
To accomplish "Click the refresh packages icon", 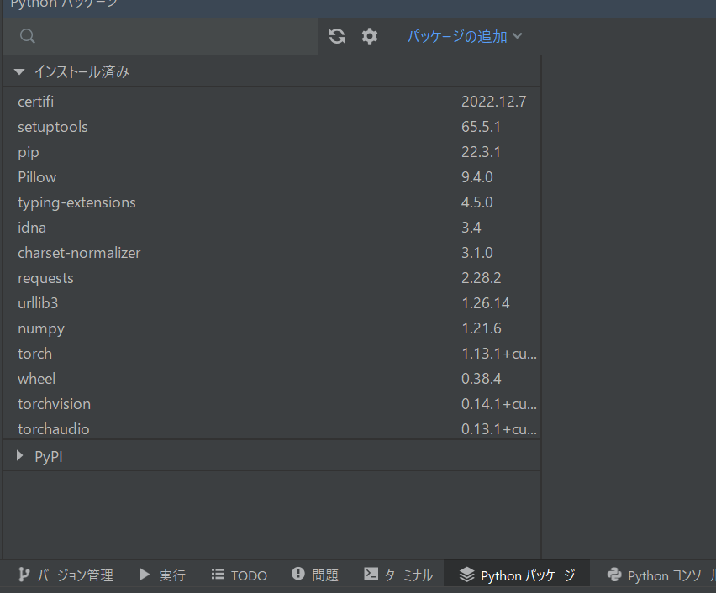I will (336, 36).
